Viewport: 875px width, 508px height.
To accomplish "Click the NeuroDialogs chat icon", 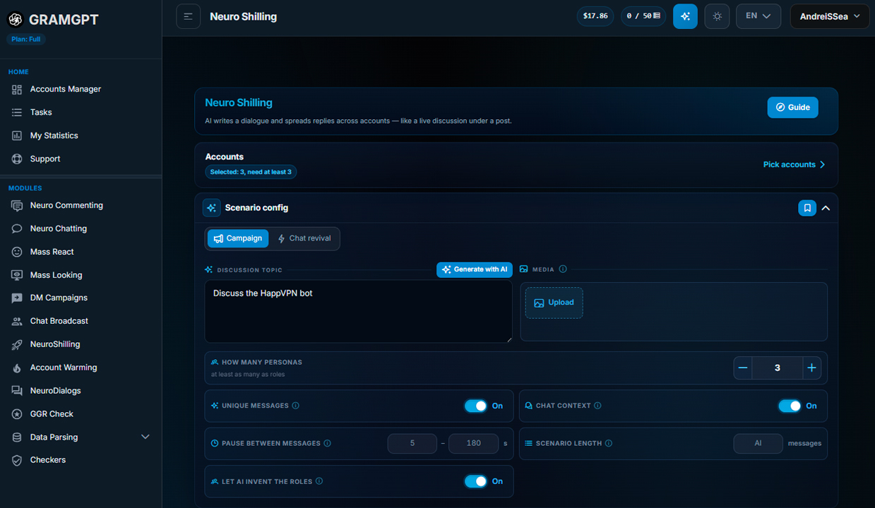I will (17, 391).
